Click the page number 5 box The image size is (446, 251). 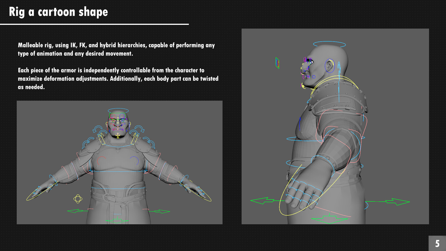tap(437, 243)
